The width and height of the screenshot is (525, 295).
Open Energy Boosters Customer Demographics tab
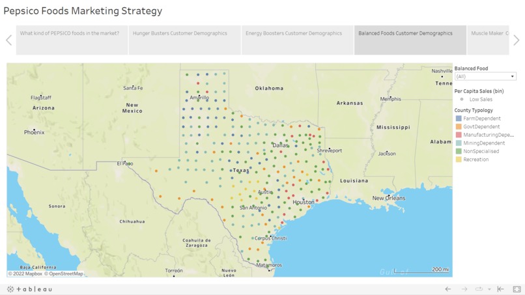coord(297,40)
